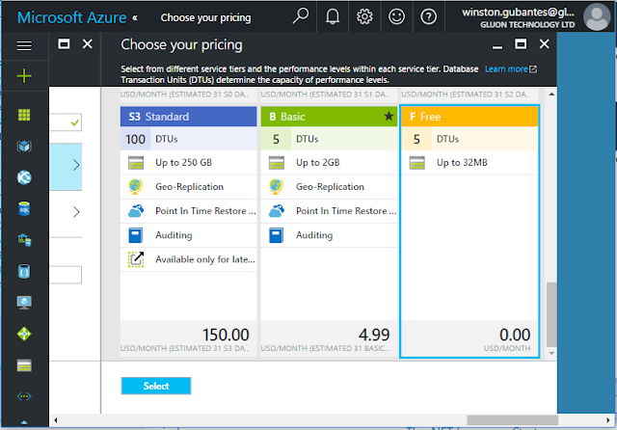
Task: Open the double-arrow brackets sidebar icon
Action: coord(24,396)
